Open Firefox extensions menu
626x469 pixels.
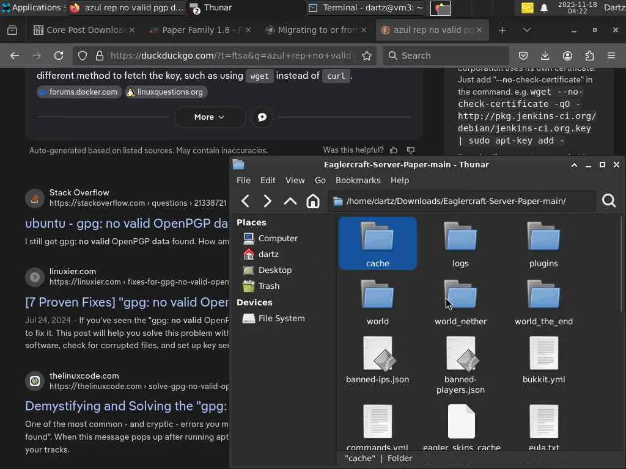pos(589,56)
